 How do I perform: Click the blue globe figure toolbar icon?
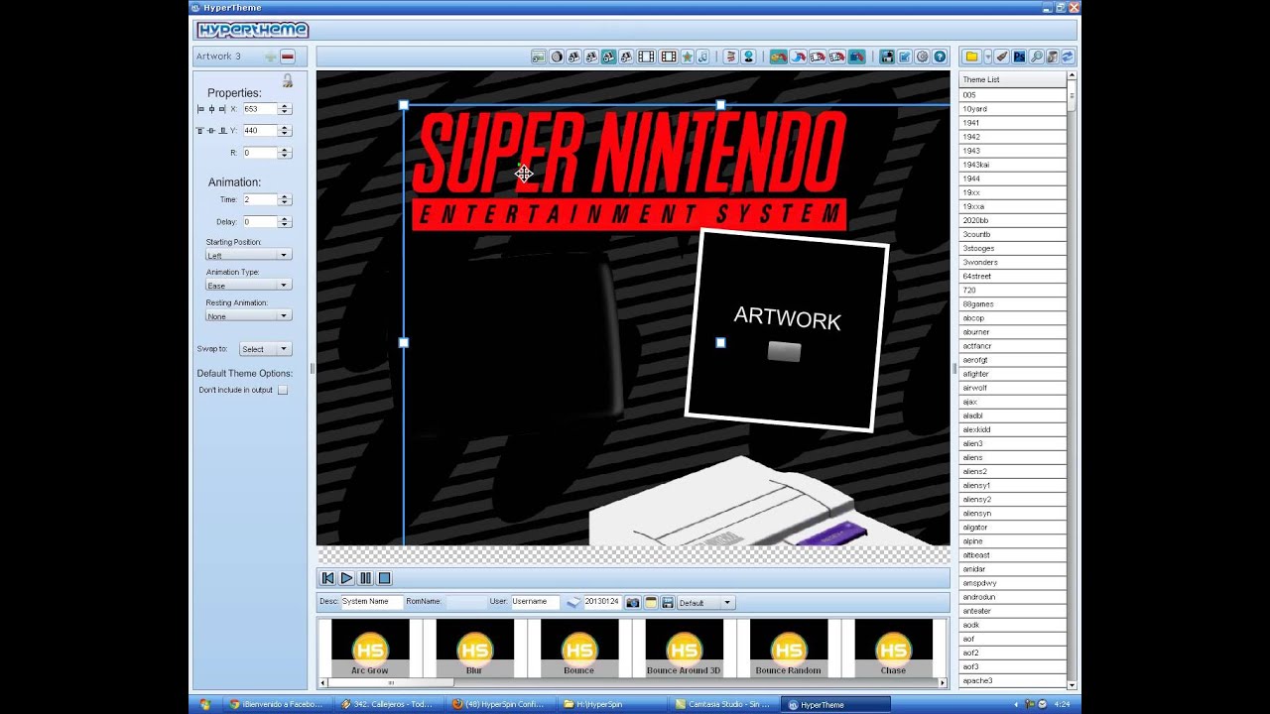pyautogui.click(x=748, y=57)
